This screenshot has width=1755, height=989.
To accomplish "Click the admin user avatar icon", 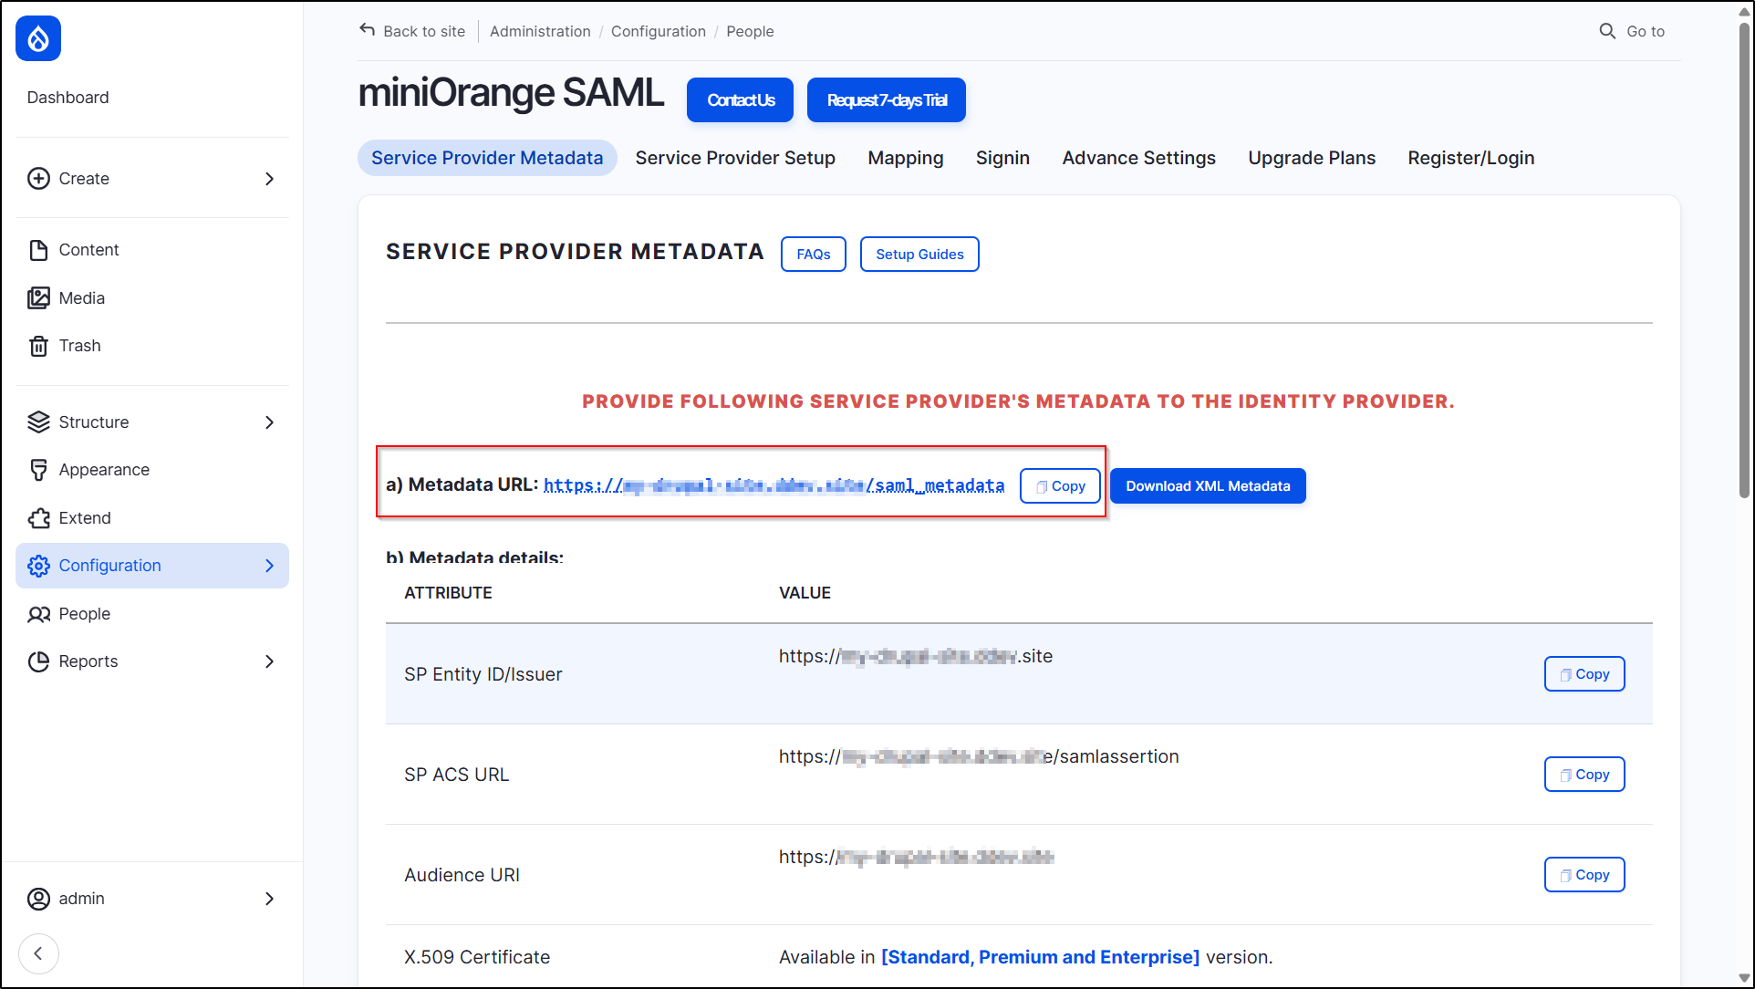I will (x=38, y=899).
